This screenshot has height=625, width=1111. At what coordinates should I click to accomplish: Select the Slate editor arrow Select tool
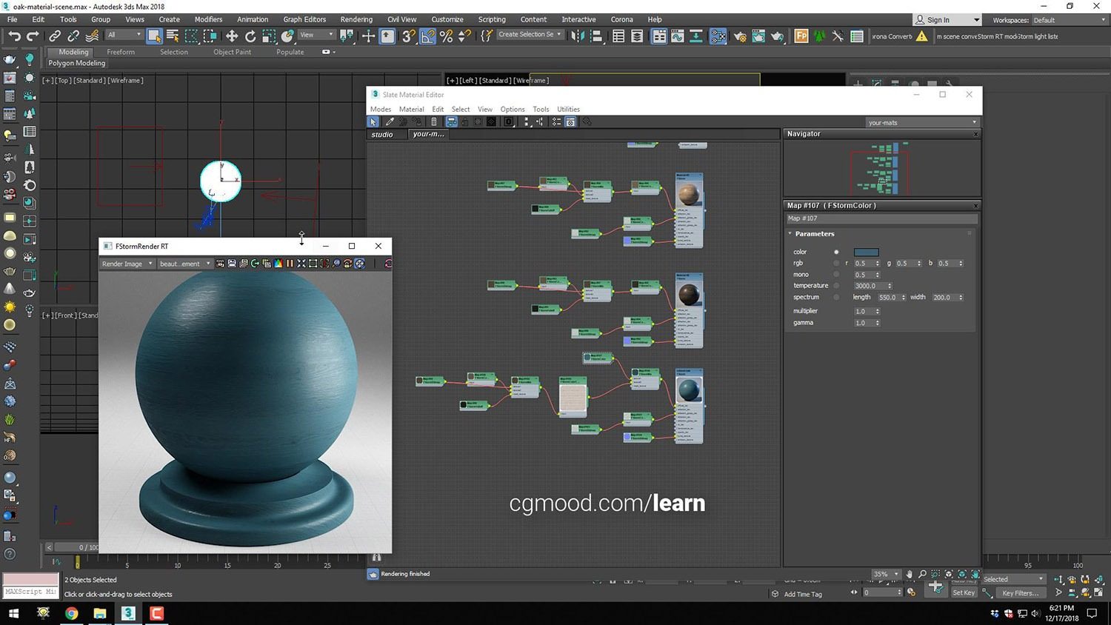[x=373, y=121]
